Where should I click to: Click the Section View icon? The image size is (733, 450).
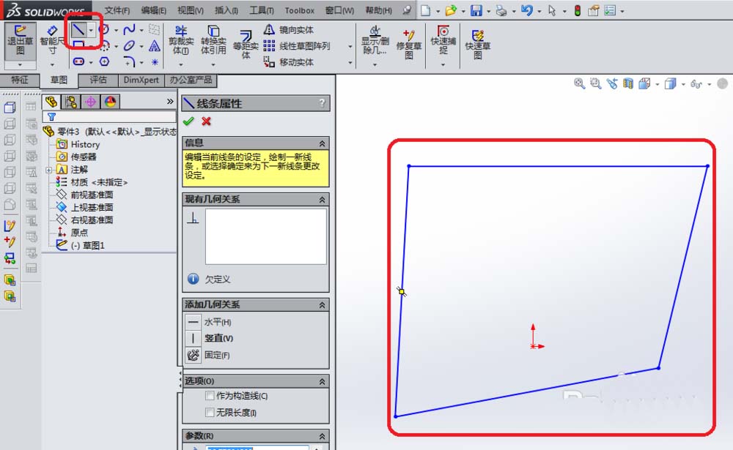tap(628, 83)
